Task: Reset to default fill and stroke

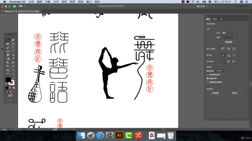Action: click(6, 84)
